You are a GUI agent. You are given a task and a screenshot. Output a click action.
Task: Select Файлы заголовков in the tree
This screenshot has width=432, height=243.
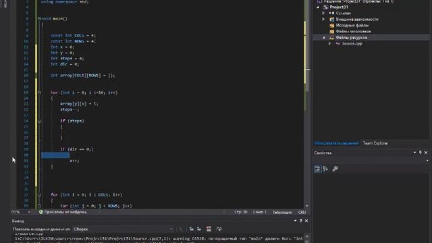tap(353, 32)
